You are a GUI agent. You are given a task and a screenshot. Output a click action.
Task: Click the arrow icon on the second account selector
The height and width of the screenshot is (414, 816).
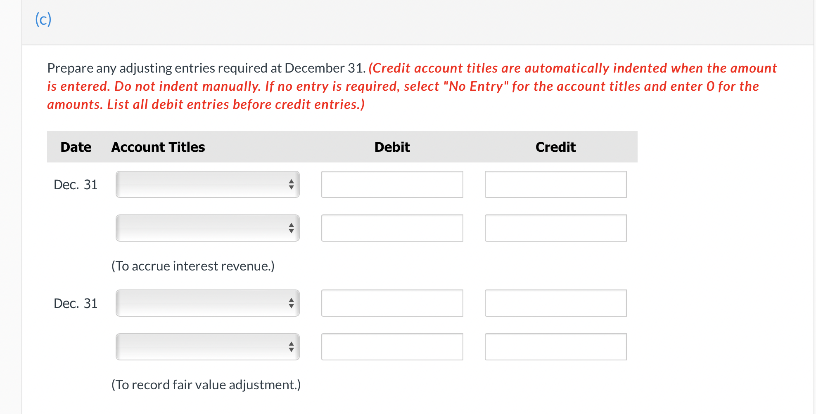pos(291,228)
